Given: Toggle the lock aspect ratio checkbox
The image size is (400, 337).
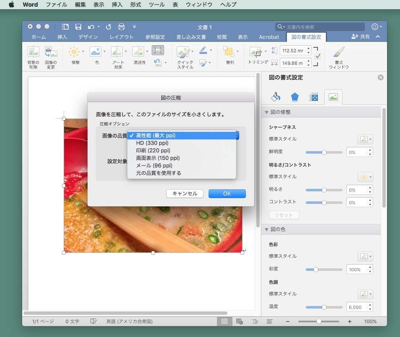Looking at the screenshot, I should point(317,57).
